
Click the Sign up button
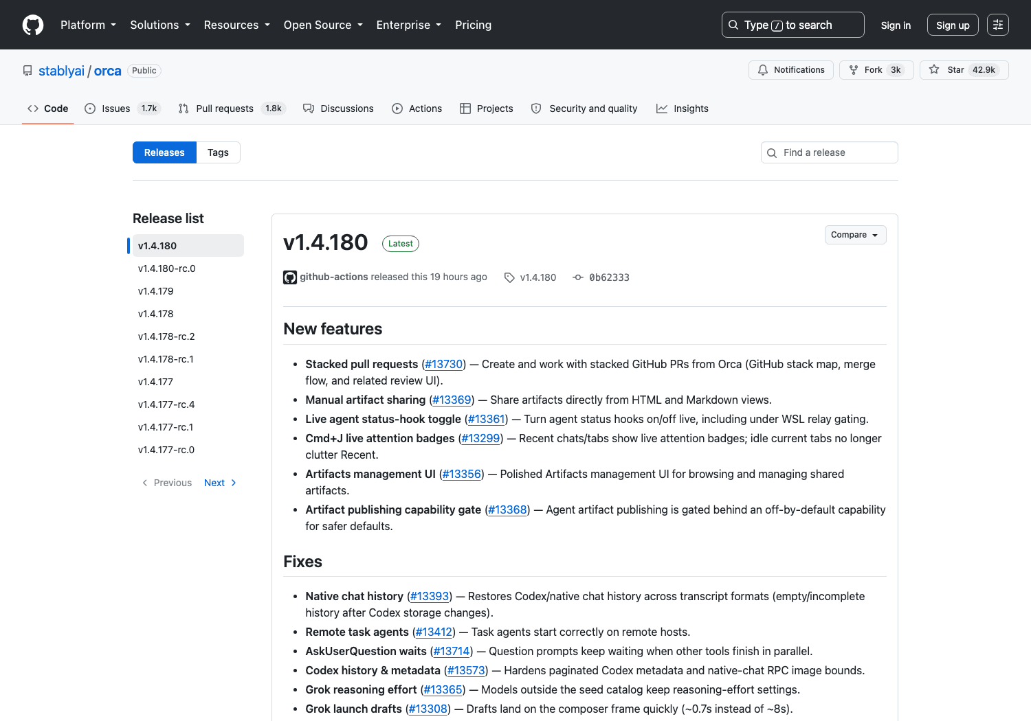(x=953, y=25)
